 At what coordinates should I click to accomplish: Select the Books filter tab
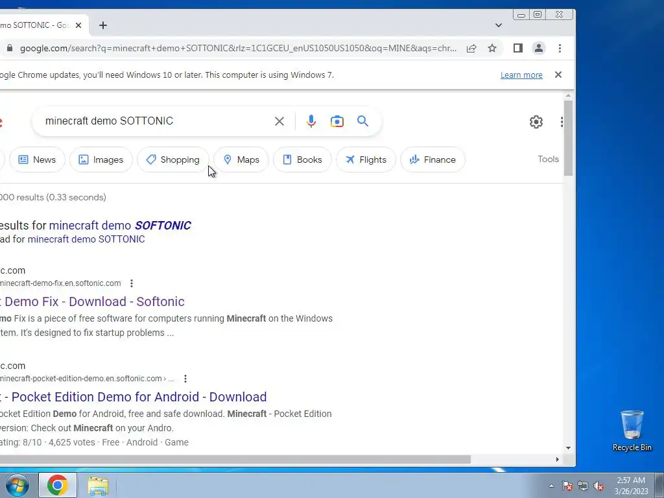tap(302, 160)
